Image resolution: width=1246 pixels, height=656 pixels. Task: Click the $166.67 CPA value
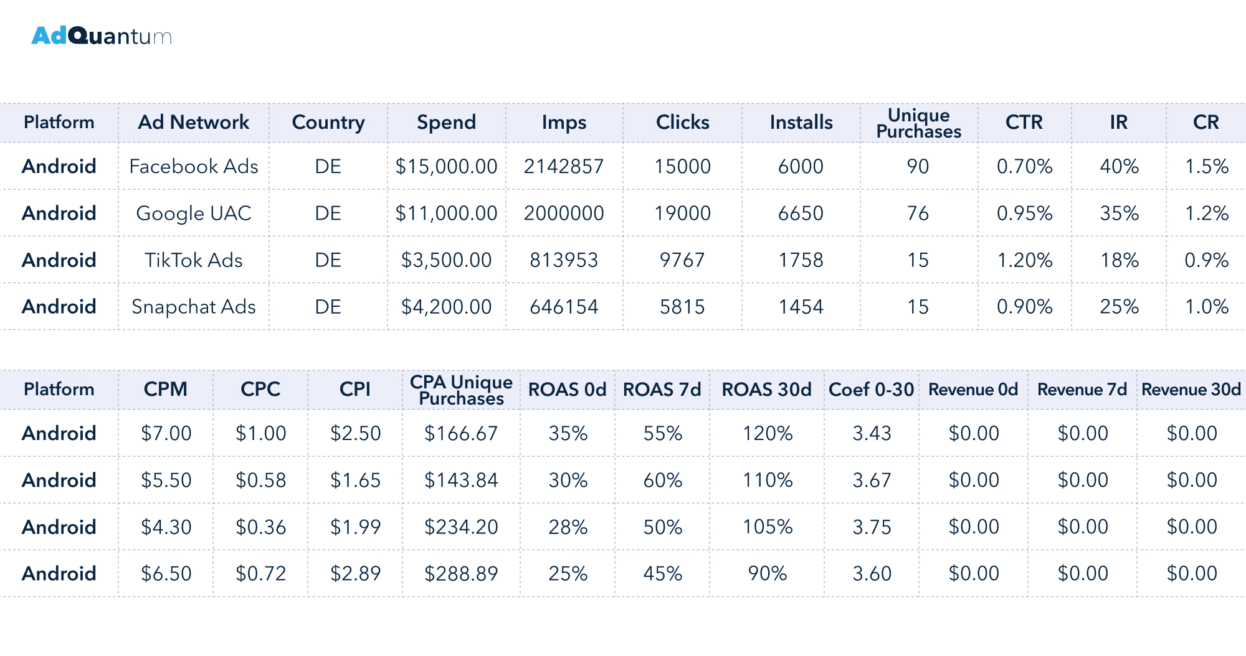click(461, 433)
